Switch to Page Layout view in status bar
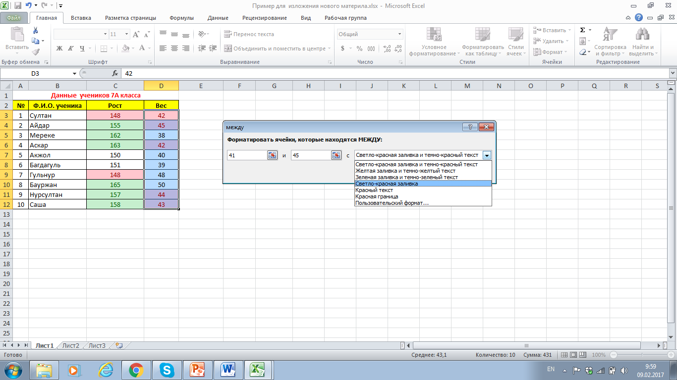The image size is (677, 380). click(x=573, y=355)
